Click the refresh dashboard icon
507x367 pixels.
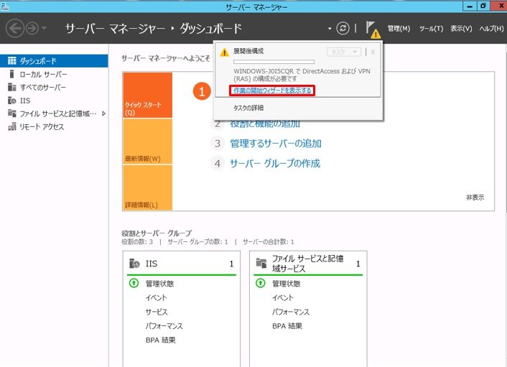pos(343,28)
